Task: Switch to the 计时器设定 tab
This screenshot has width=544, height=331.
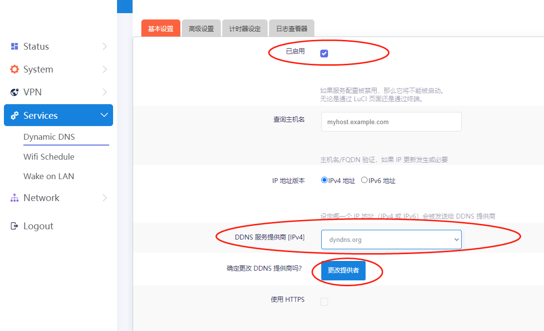Action: coord(245,29)
